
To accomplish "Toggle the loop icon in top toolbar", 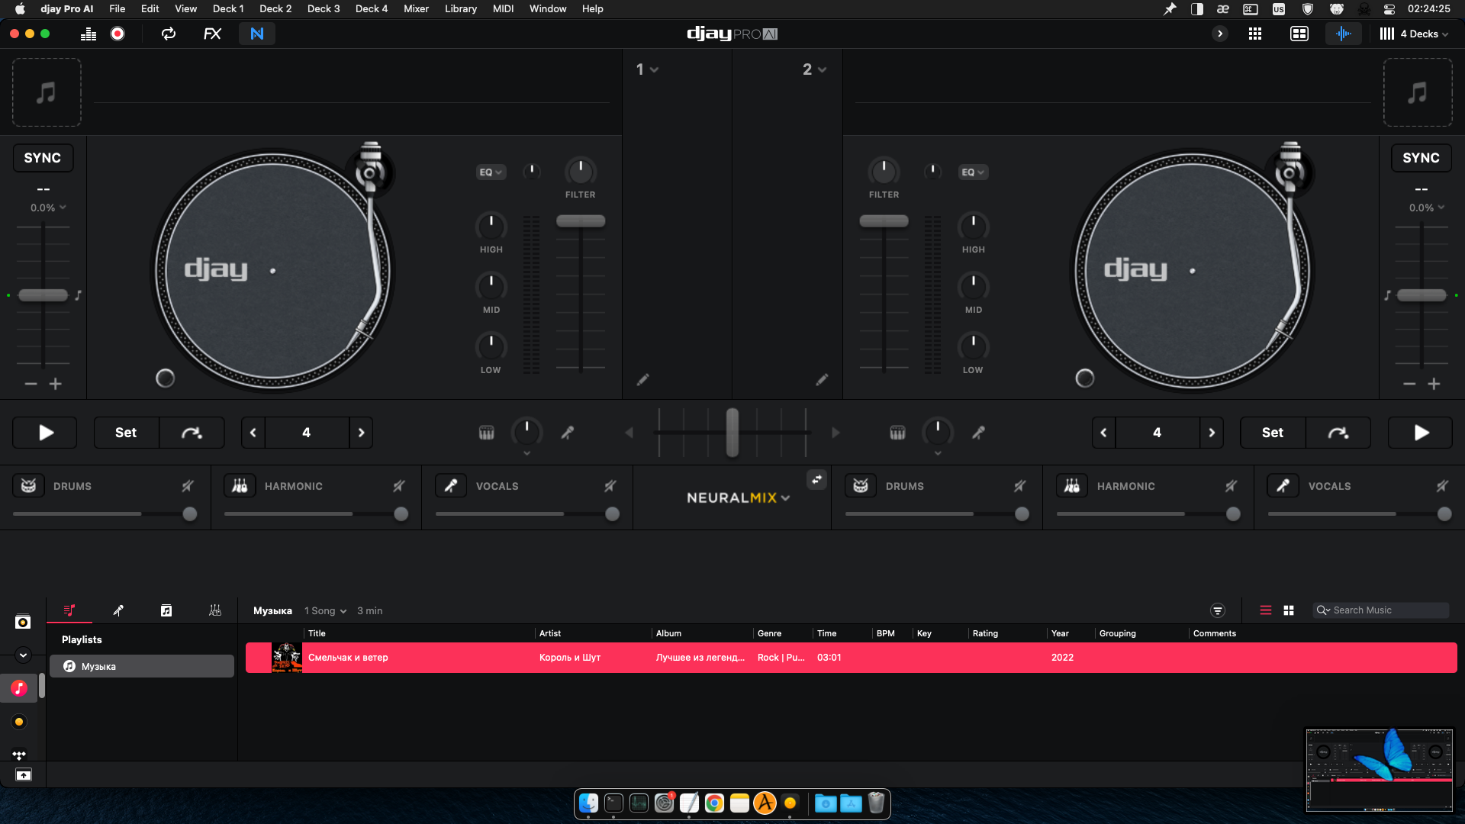I will tap(169, 34).
